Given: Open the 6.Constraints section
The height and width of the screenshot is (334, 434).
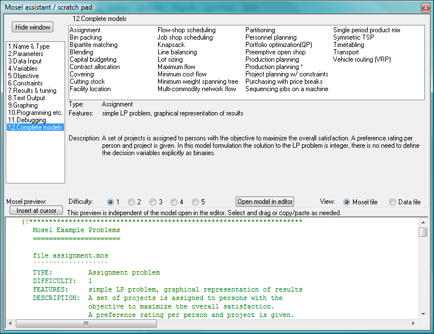Looking at the screenshot, I should pos(25,83).
